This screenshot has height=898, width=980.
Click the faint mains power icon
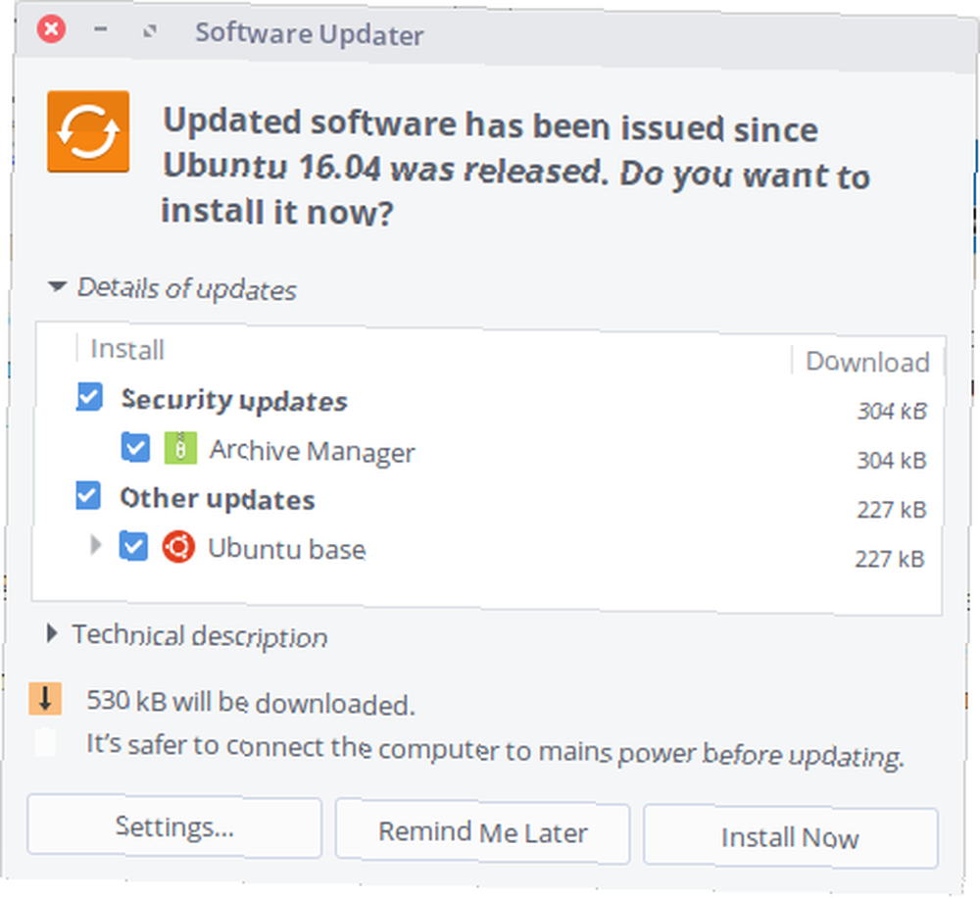pyautogui.click(x=45, y=743)
